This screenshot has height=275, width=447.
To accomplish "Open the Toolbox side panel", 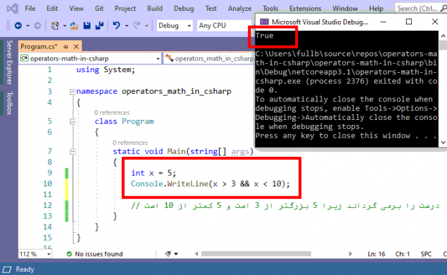I will 9,103.
